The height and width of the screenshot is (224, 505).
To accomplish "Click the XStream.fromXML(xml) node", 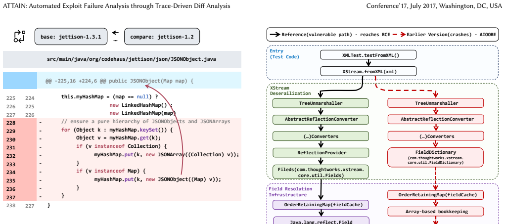I will [368, 71].
